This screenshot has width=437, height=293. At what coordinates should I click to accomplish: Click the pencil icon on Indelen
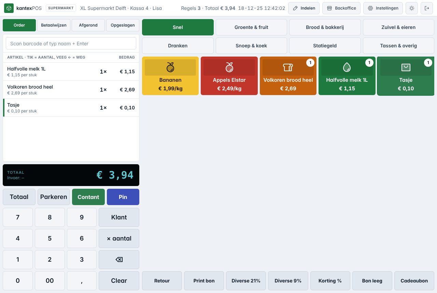click(296, 8)
